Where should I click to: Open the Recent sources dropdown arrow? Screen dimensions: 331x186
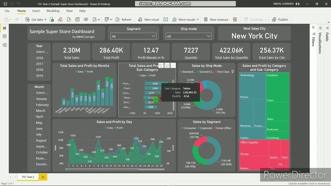pyautogui.click(x=99, y=20)
